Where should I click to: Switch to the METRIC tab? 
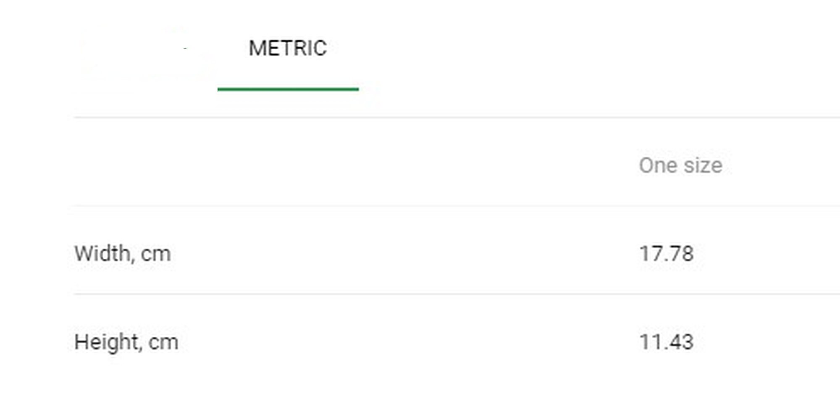[288, 48]
